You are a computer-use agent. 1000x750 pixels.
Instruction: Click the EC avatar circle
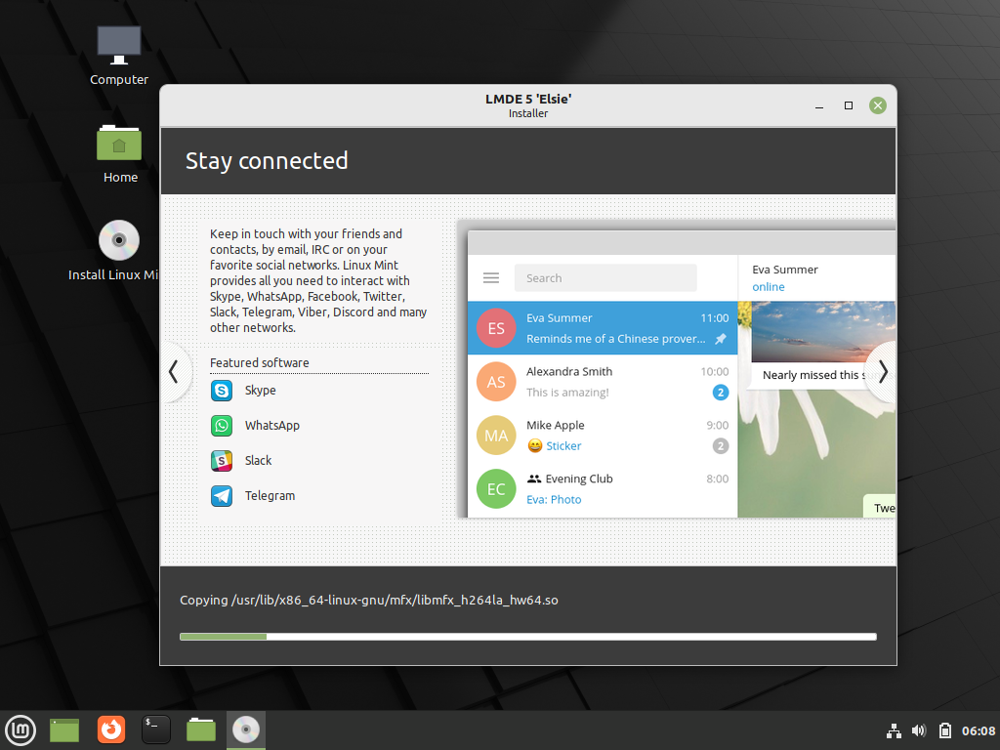click(x=496, y=488)
